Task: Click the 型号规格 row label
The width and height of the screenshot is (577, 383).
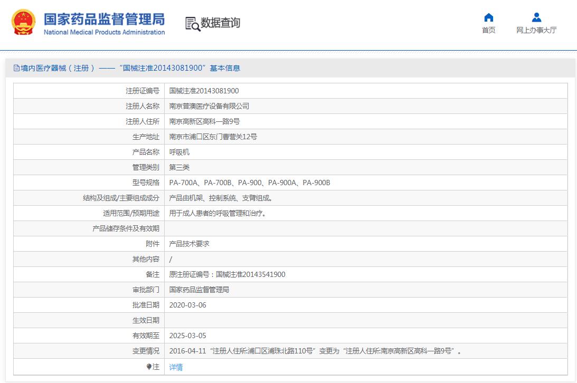Action: 146,183
